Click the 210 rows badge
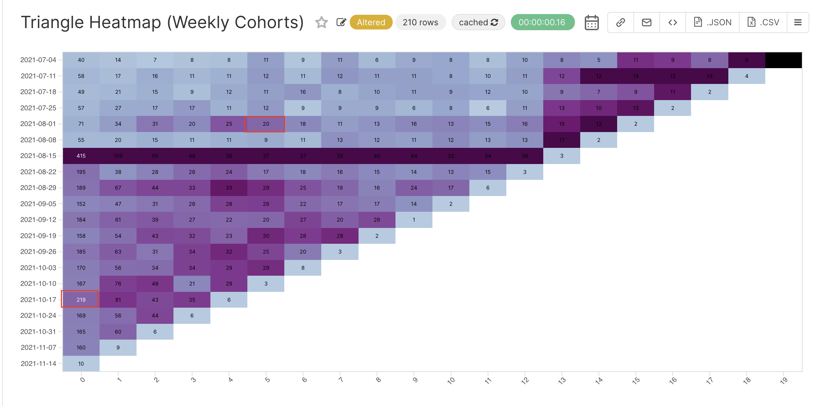The image size is (817, 406). coord(420,22)
